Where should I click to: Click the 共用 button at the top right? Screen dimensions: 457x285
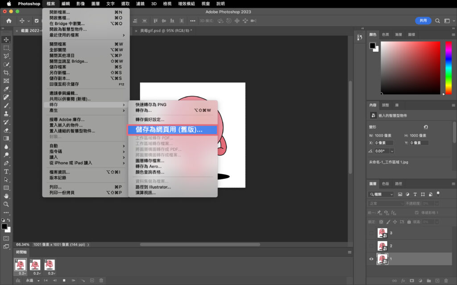pyautogui.click(x=423, y=20)
